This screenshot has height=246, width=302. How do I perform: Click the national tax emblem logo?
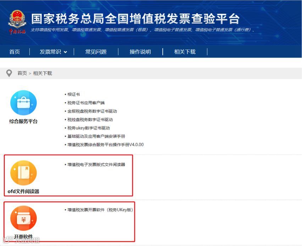point(17,22)
